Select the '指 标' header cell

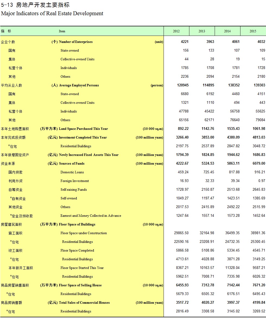click(6, 31)
